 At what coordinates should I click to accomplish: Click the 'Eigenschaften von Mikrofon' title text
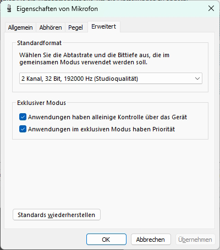coord(57,9)
